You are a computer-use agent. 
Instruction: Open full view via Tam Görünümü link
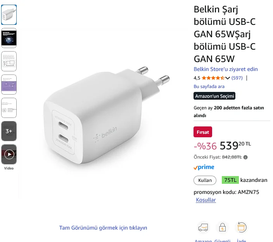coord(103,228)
